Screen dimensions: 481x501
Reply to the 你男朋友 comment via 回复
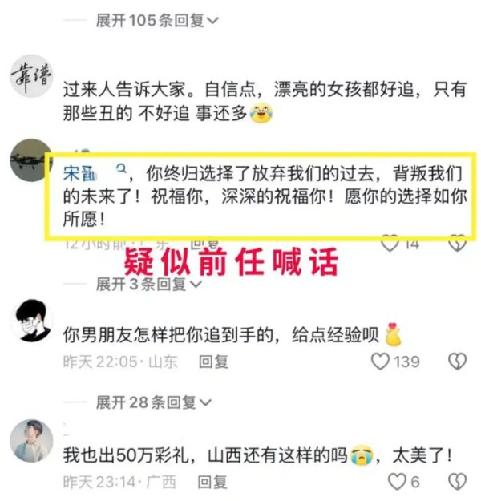pyautogui.click(x=213, y=362)
